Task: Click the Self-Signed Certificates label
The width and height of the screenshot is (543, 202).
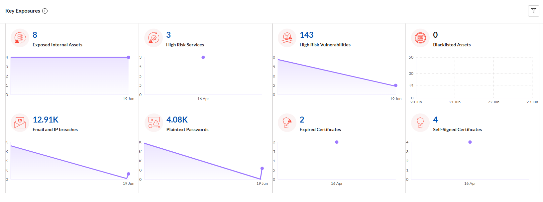Action: click(x=457, y=130)
